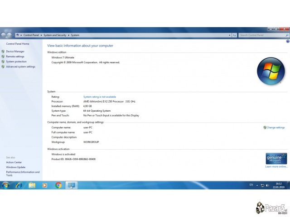Launch Google Chrome from the taskbar
290x217 pixels.
point(58,185)
